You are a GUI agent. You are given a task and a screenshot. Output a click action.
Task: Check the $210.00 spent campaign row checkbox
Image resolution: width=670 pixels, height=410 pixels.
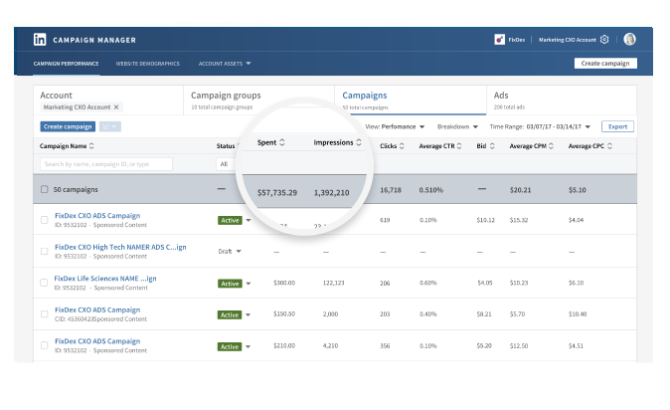pyautogui.click(x=44, y=345)
